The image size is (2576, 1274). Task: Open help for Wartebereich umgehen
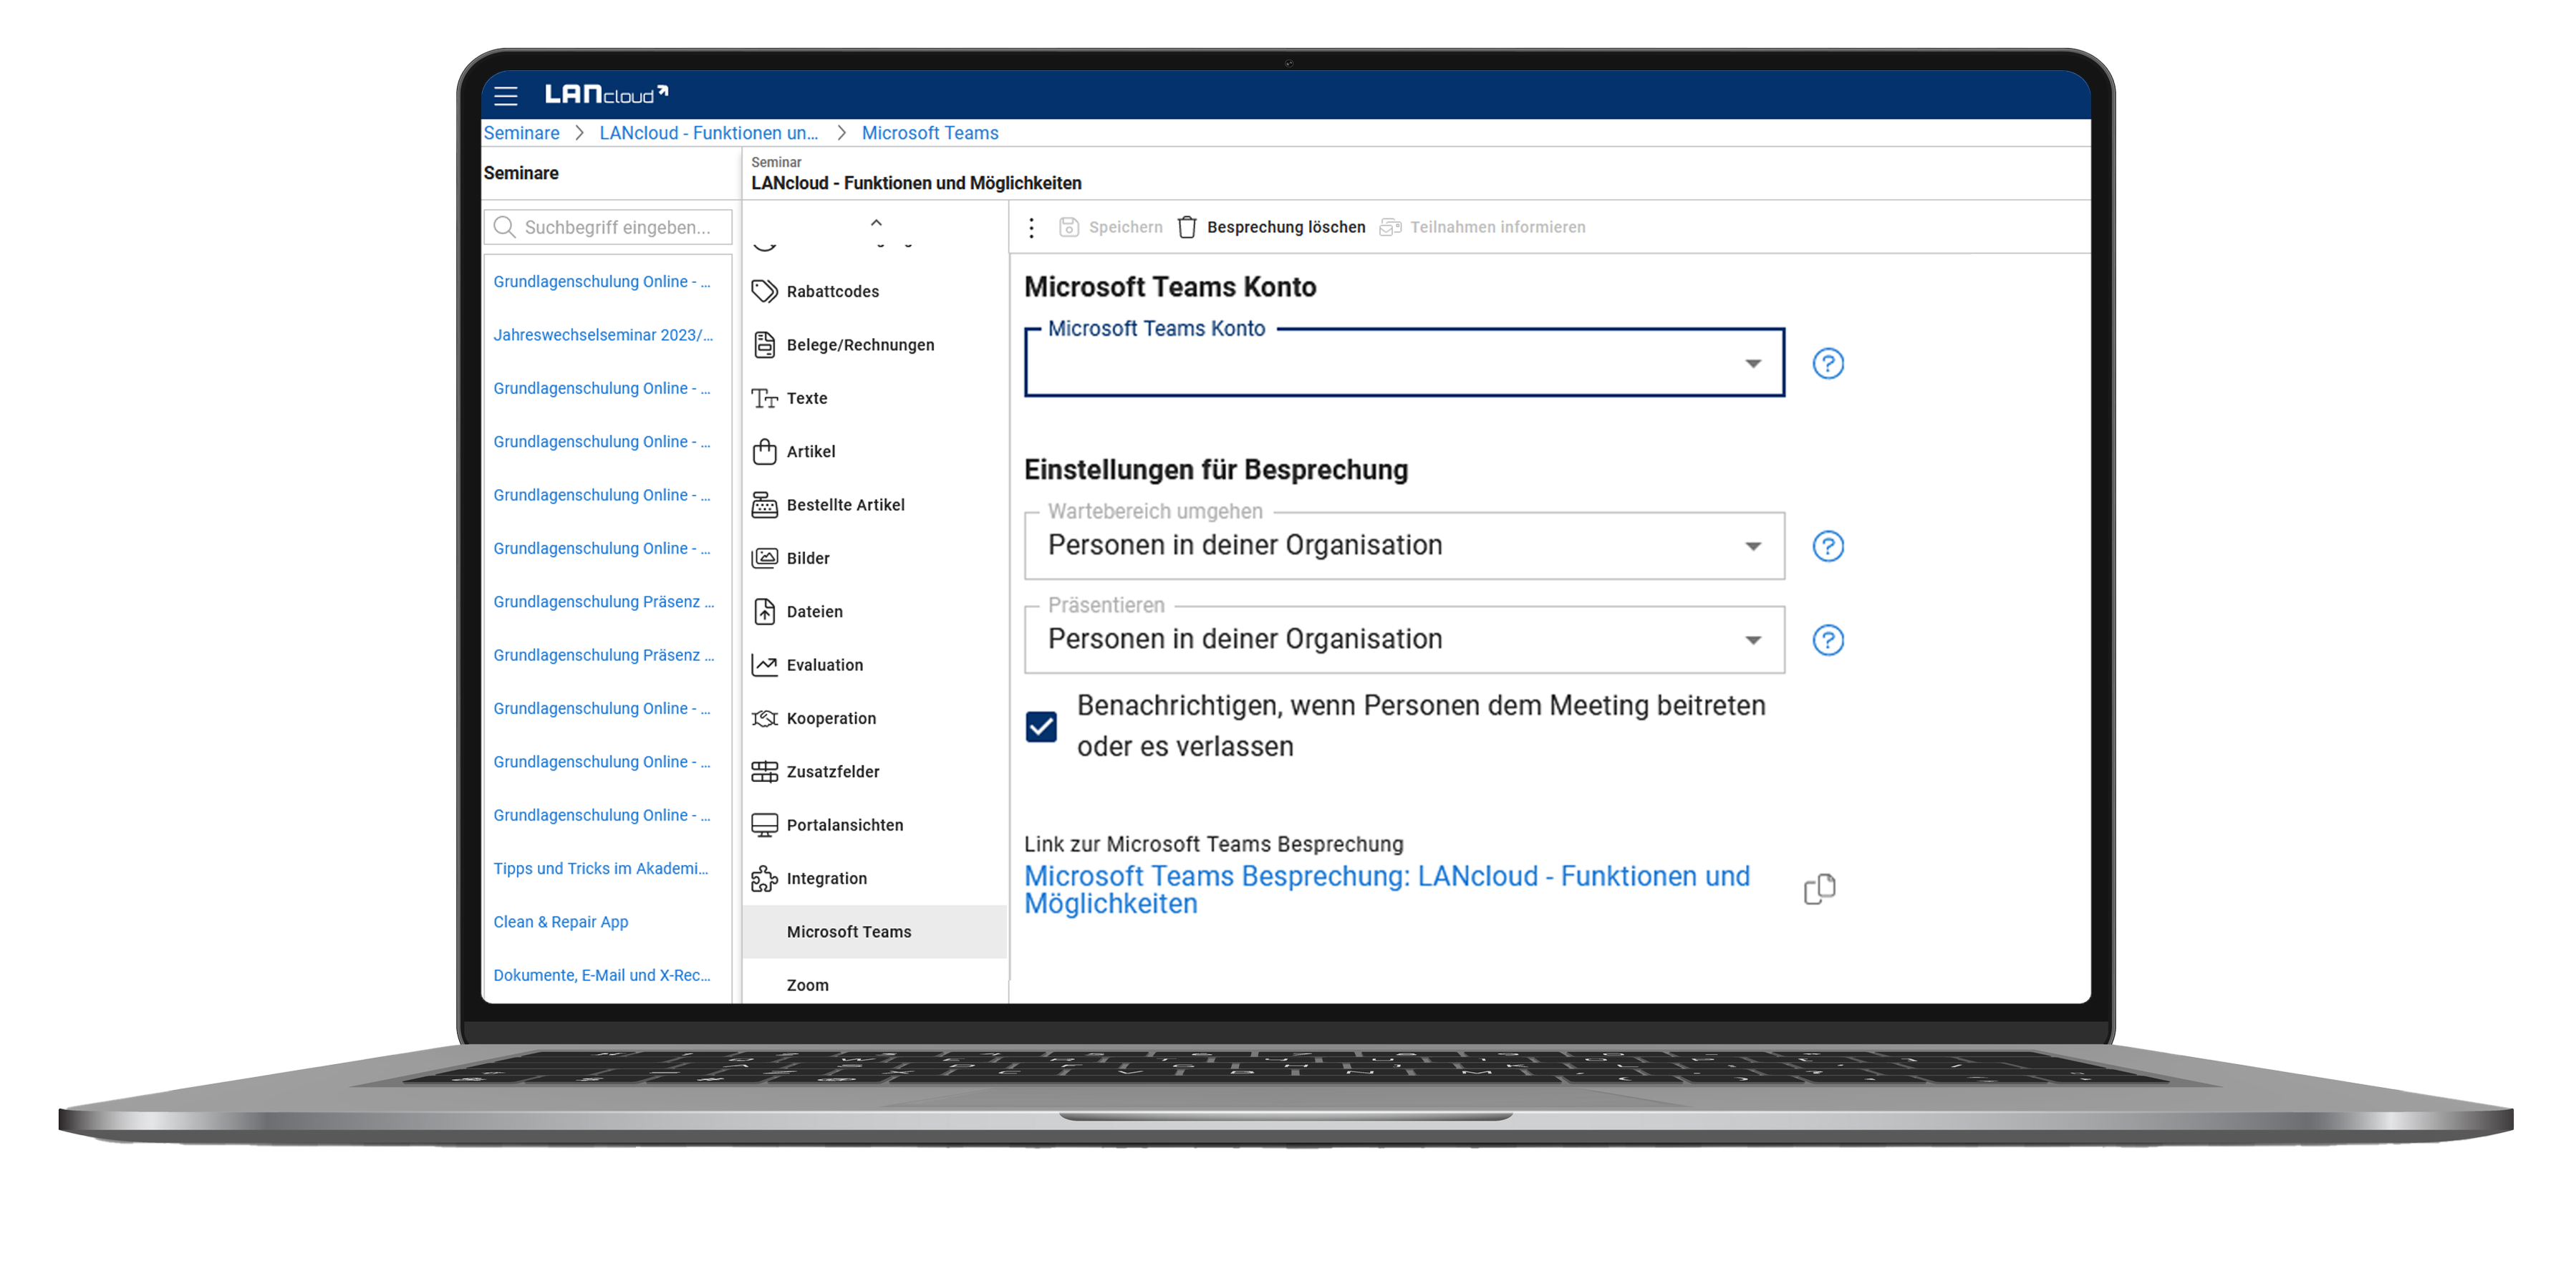[1827, 546]
